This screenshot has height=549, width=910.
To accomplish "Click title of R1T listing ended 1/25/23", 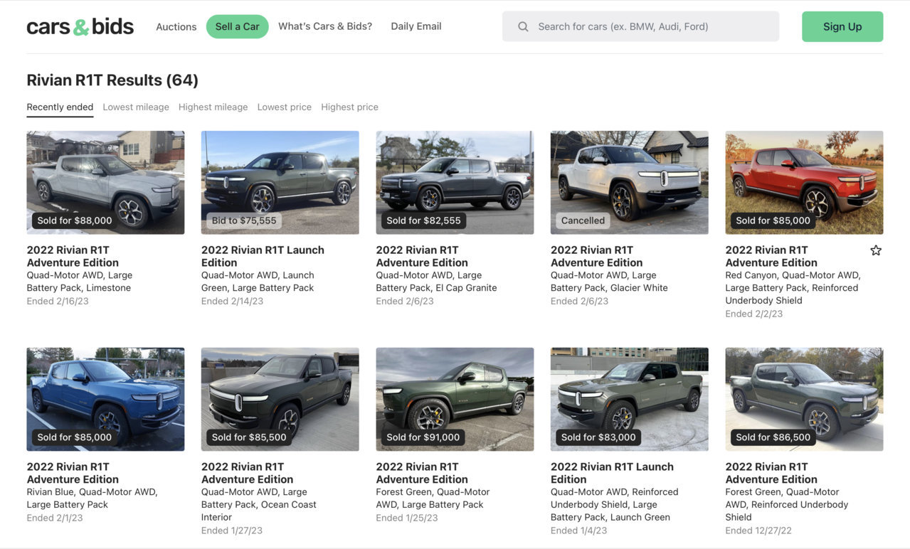I will 422,473.
